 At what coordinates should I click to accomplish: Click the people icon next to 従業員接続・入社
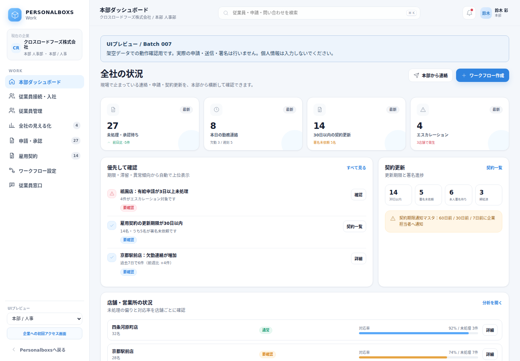[12, 96]
